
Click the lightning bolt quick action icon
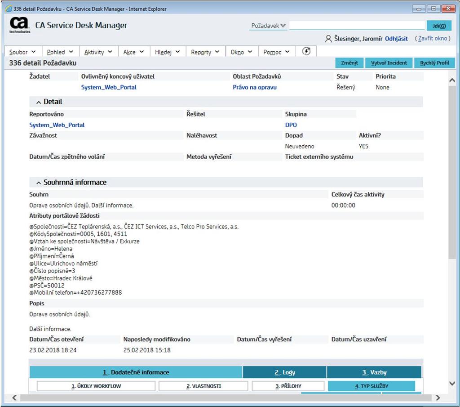[306, 51]
